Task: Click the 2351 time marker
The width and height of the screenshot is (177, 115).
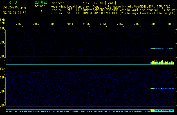Action: coord(19,24)
